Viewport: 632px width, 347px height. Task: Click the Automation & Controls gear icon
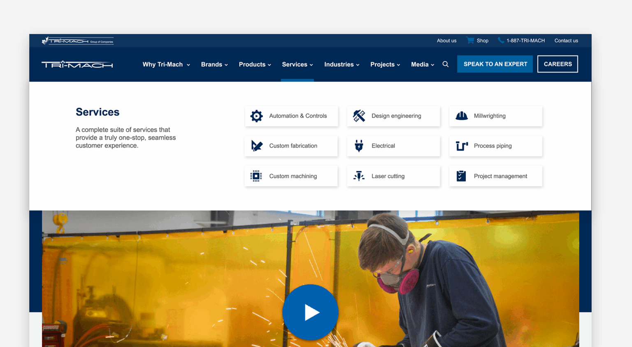pos(256,116)
